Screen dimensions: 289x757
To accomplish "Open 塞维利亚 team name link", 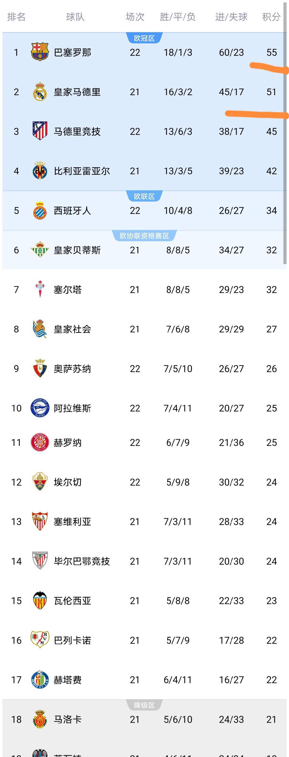I will [72, 522].
